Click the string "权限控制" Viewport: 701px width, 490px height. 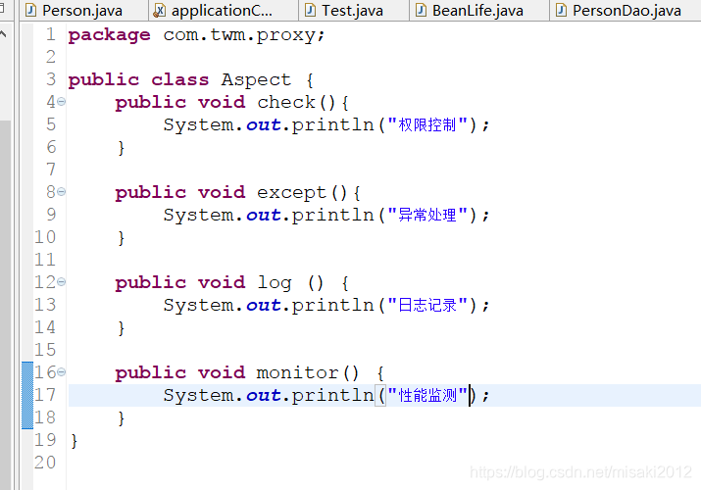tap(427, 124)
